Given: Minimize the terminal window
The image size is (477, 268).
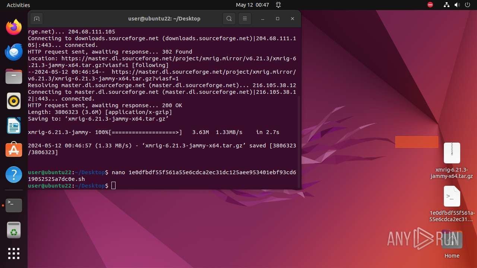Looking at the screenshot, I should coord(263,19).
